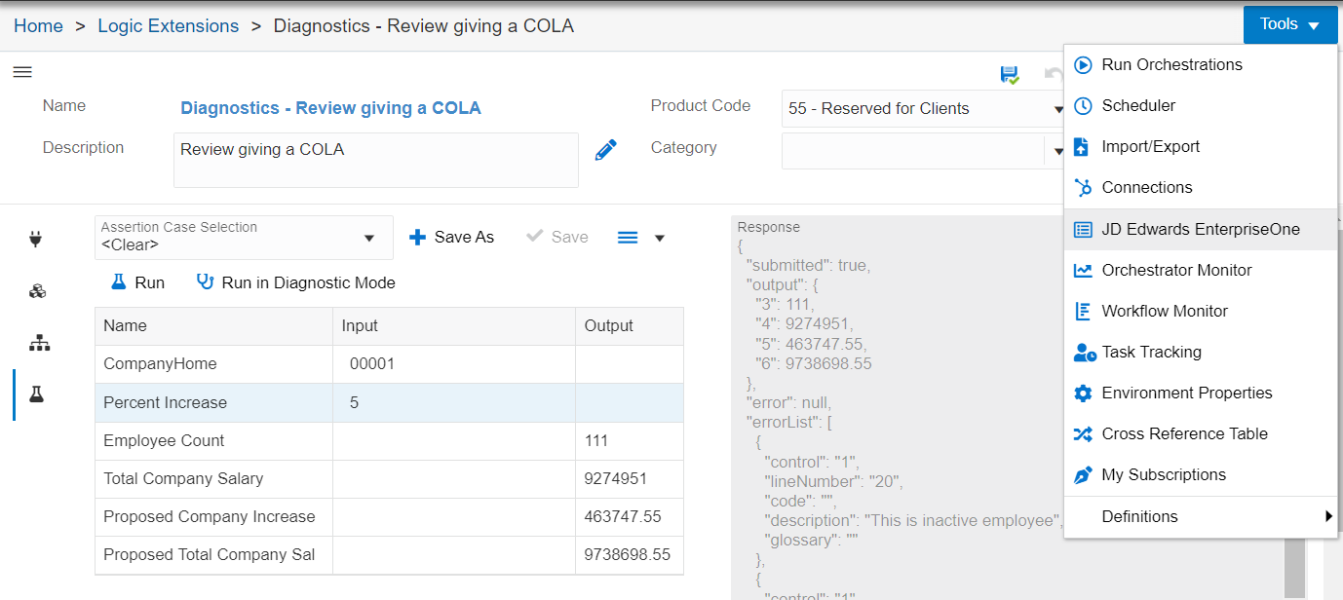Click the edit pencil next to Description
The image size is (1343, 600).
(x=605, y=149)
